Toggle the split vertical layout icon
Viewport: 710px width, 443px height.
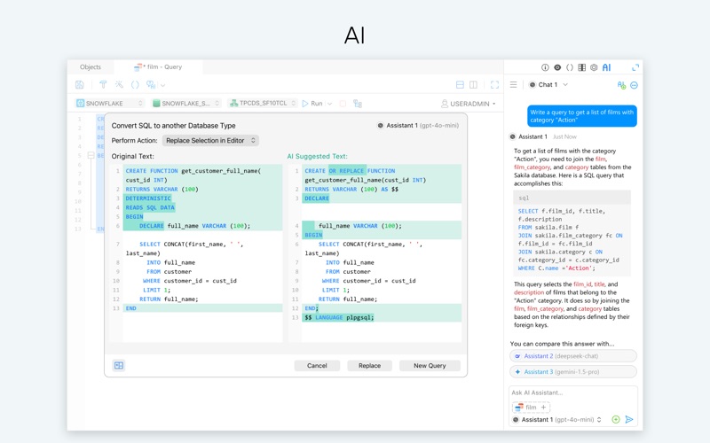[x=473, y=84]
